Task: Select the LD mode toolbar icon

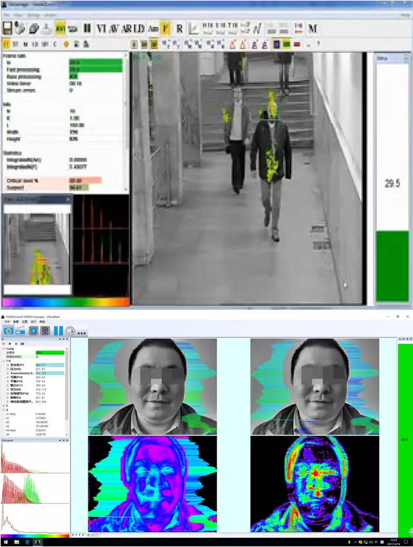Action: (139, 28)
